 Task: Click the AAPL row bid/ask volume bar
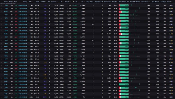[124, 94]
